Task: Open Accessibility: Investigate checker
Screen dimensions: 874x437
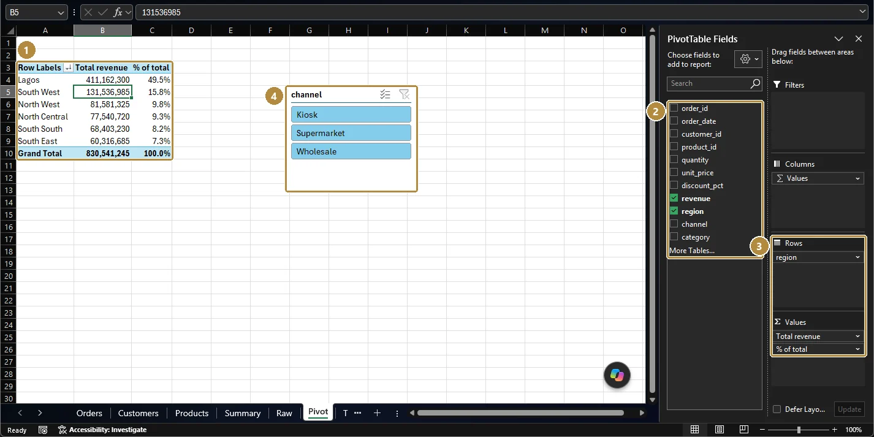Action: 102,430
